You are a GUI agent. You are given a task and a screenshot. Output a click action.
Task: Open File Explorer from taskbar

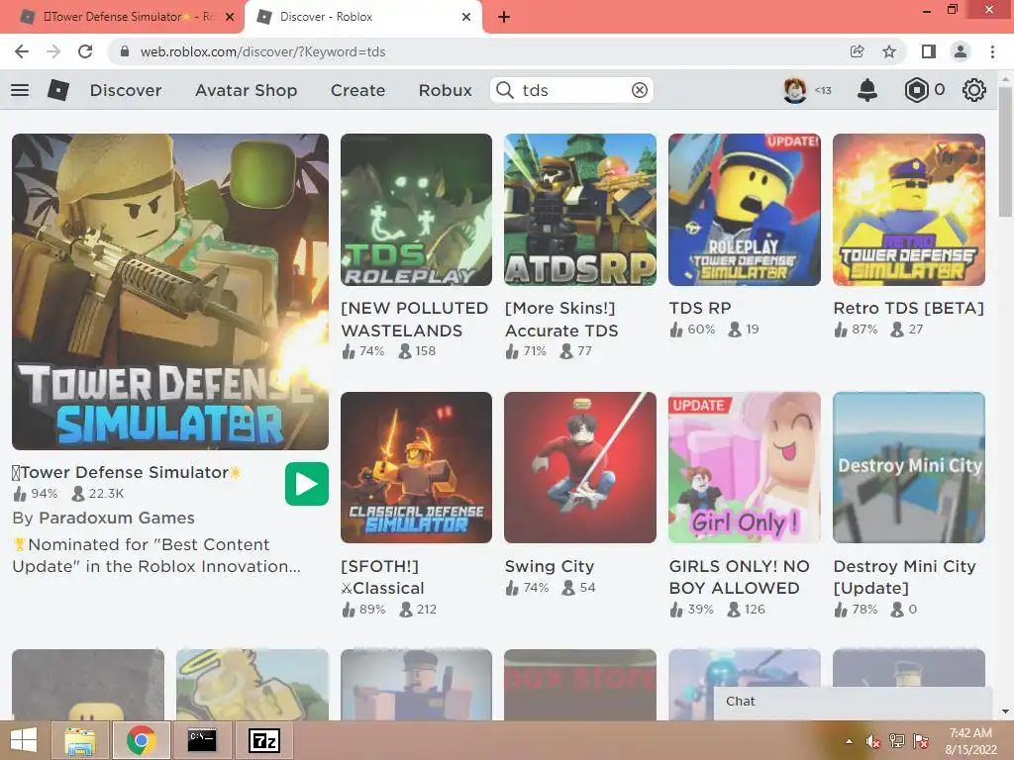(80, 740)
